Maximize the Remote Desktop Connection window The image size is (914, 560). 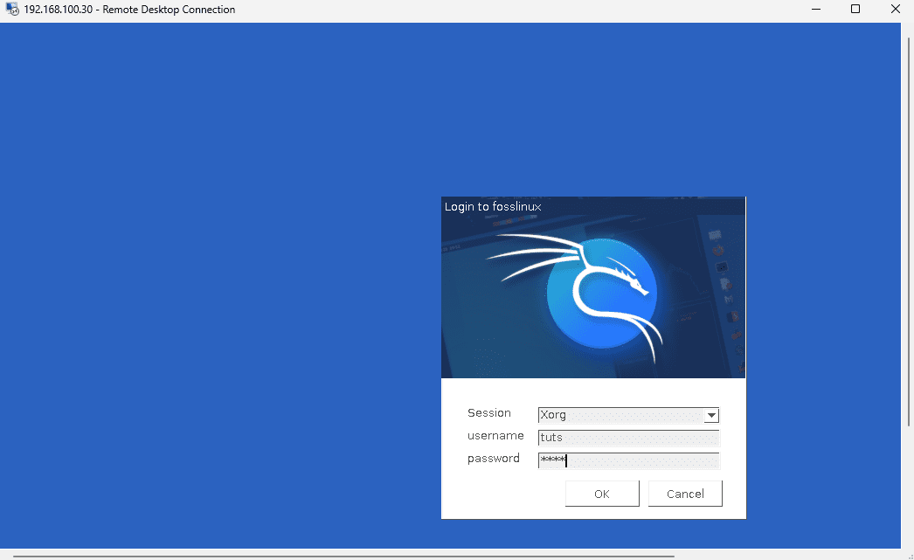point(855,10)
